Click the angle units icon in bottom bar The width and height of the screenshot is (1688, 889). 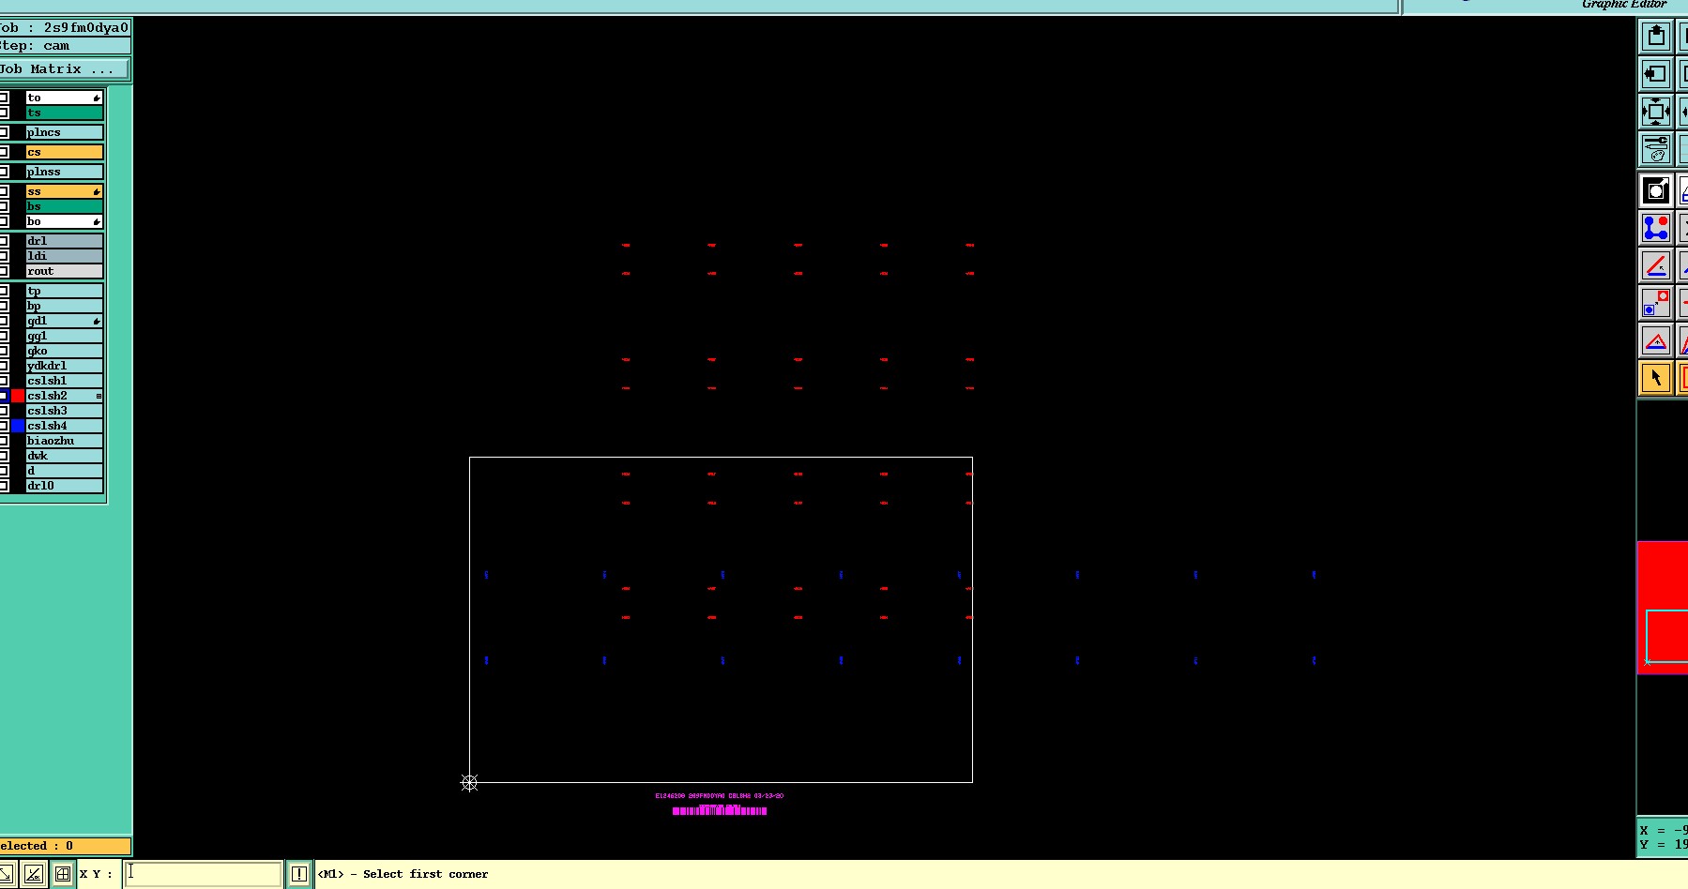tap(34, 874)
